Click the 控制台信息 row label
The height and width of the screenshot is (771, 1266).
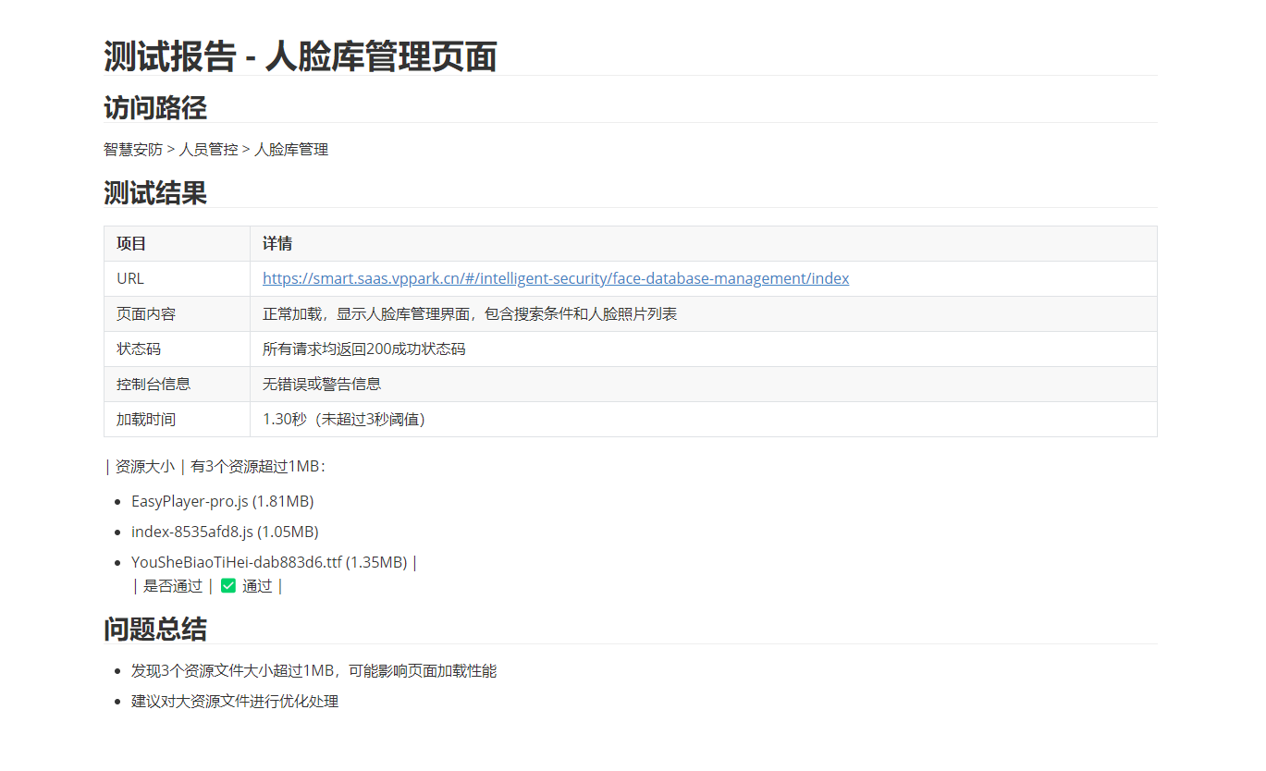(x=154, y=384)
